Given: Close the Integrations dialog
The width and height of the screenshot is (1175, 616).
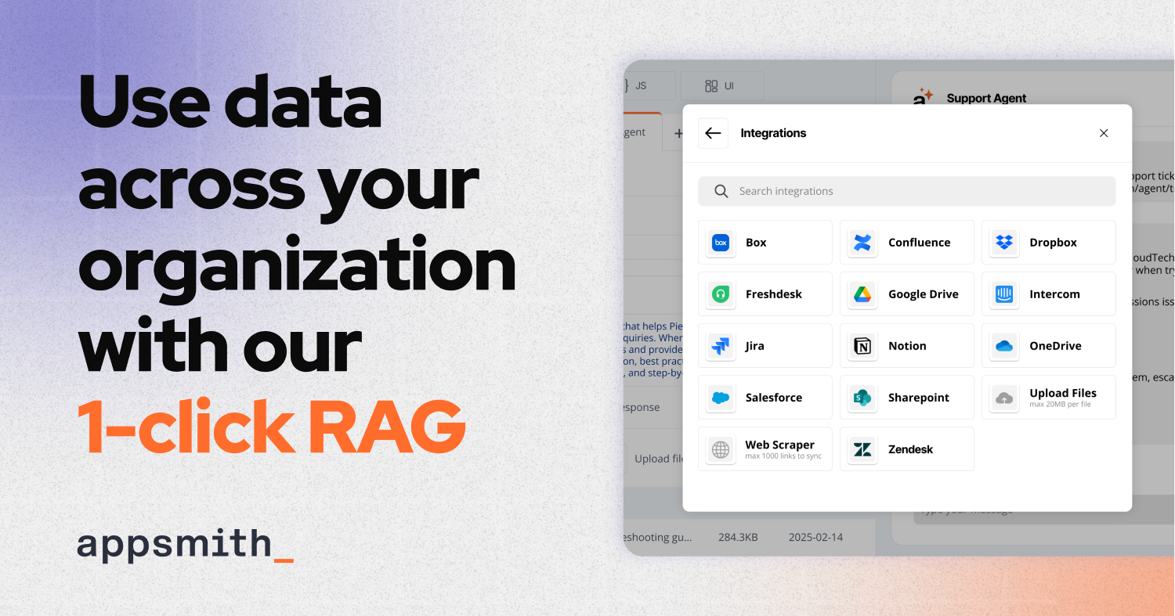Looking at the screenshot, I should coord(1104,133).
